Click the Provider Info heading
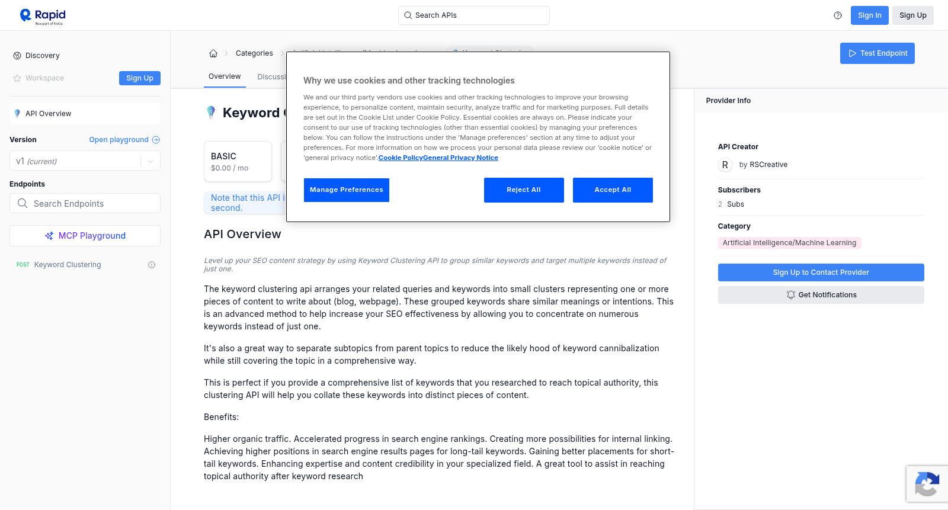948x510 pixels. coord(728,101)
